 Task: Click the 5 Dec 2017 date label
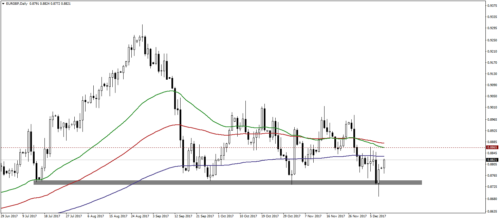click(x=378, y=216)
